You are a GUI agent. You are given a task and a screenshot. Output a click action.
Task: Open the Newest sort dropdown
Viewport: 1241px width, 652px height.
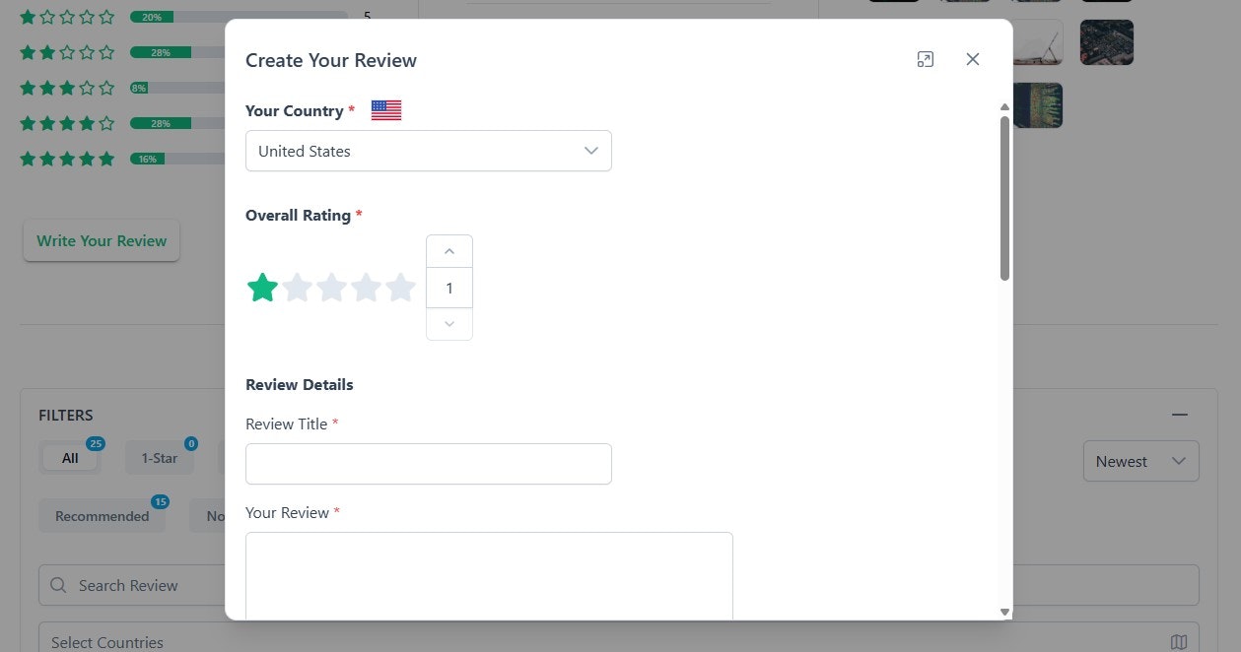click(x=1140, y=461)
